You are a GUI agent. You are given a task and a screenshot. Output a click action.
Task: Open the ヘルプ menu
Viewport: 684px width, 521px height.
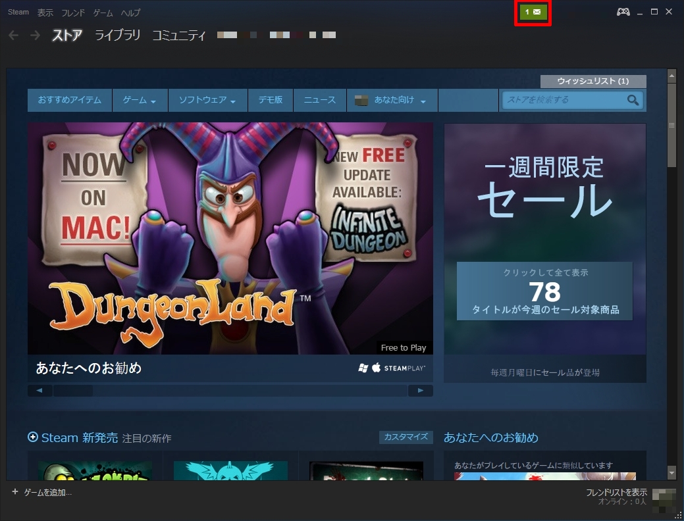131,12
